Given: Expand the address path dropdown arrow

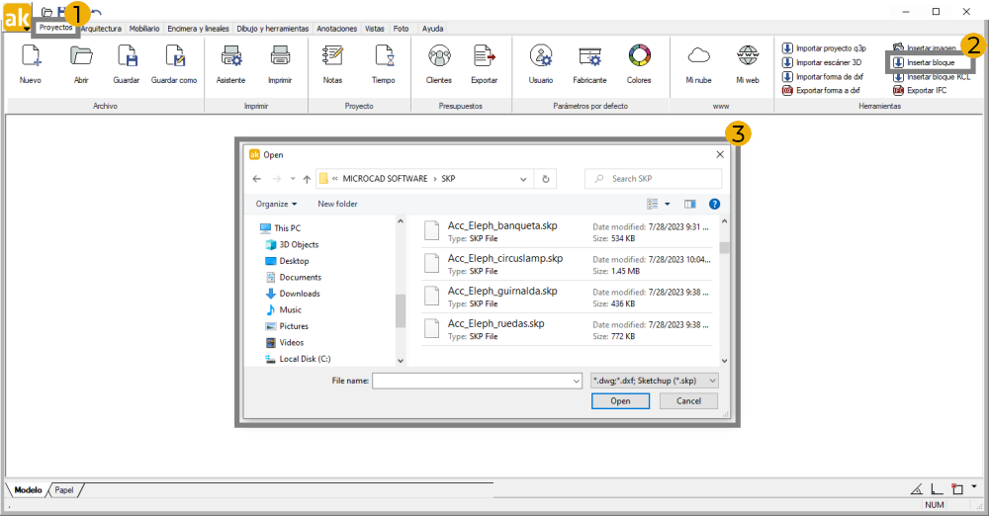Looking at the screenshot, I should (x=523, y=179).
